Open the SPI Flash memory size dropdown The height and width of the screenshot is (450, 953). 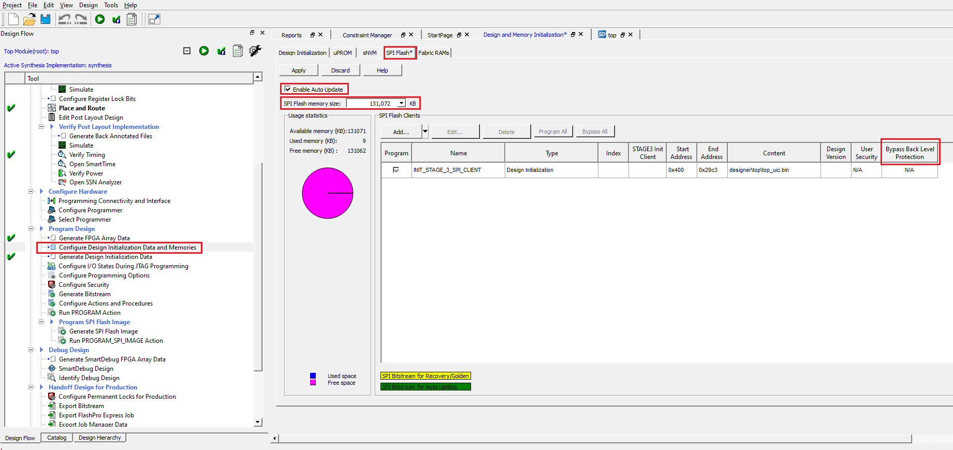tap(401, 104)
